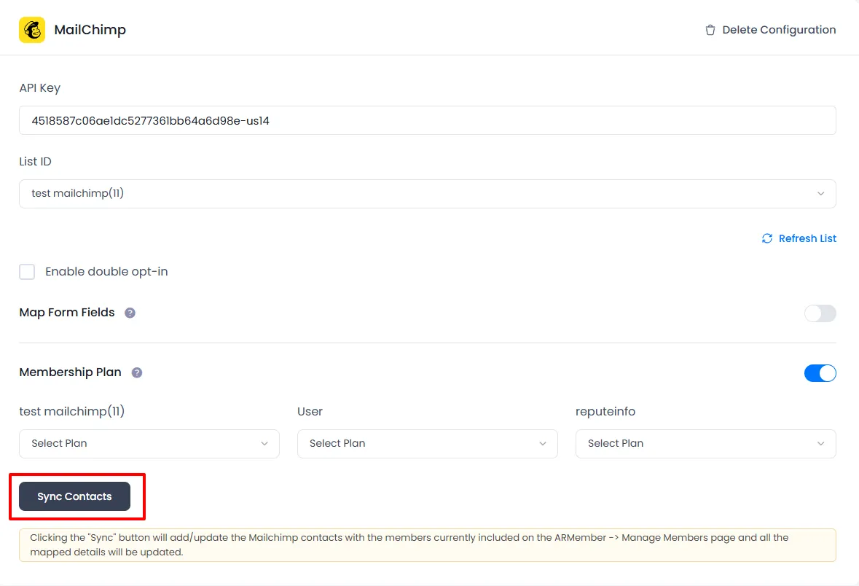The image size is (859, 586).
Task: Click the chevron arrow in List ID field
Action: coord(820,194)
